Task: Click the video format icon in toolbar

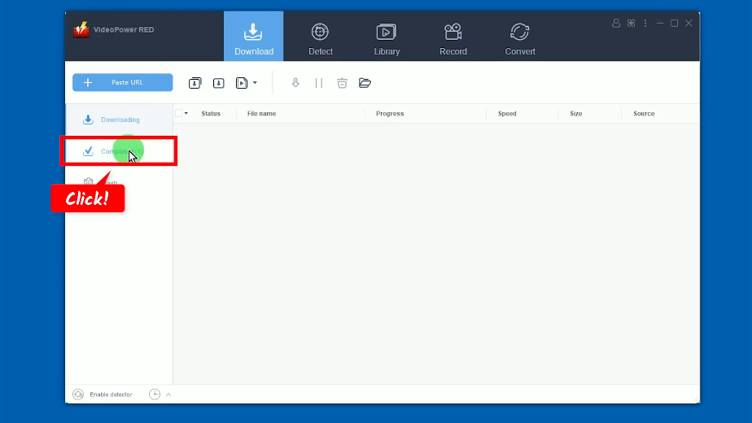Action: pos(242,83)
